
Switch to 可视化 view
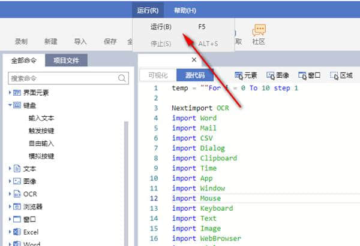click(158, 75)
